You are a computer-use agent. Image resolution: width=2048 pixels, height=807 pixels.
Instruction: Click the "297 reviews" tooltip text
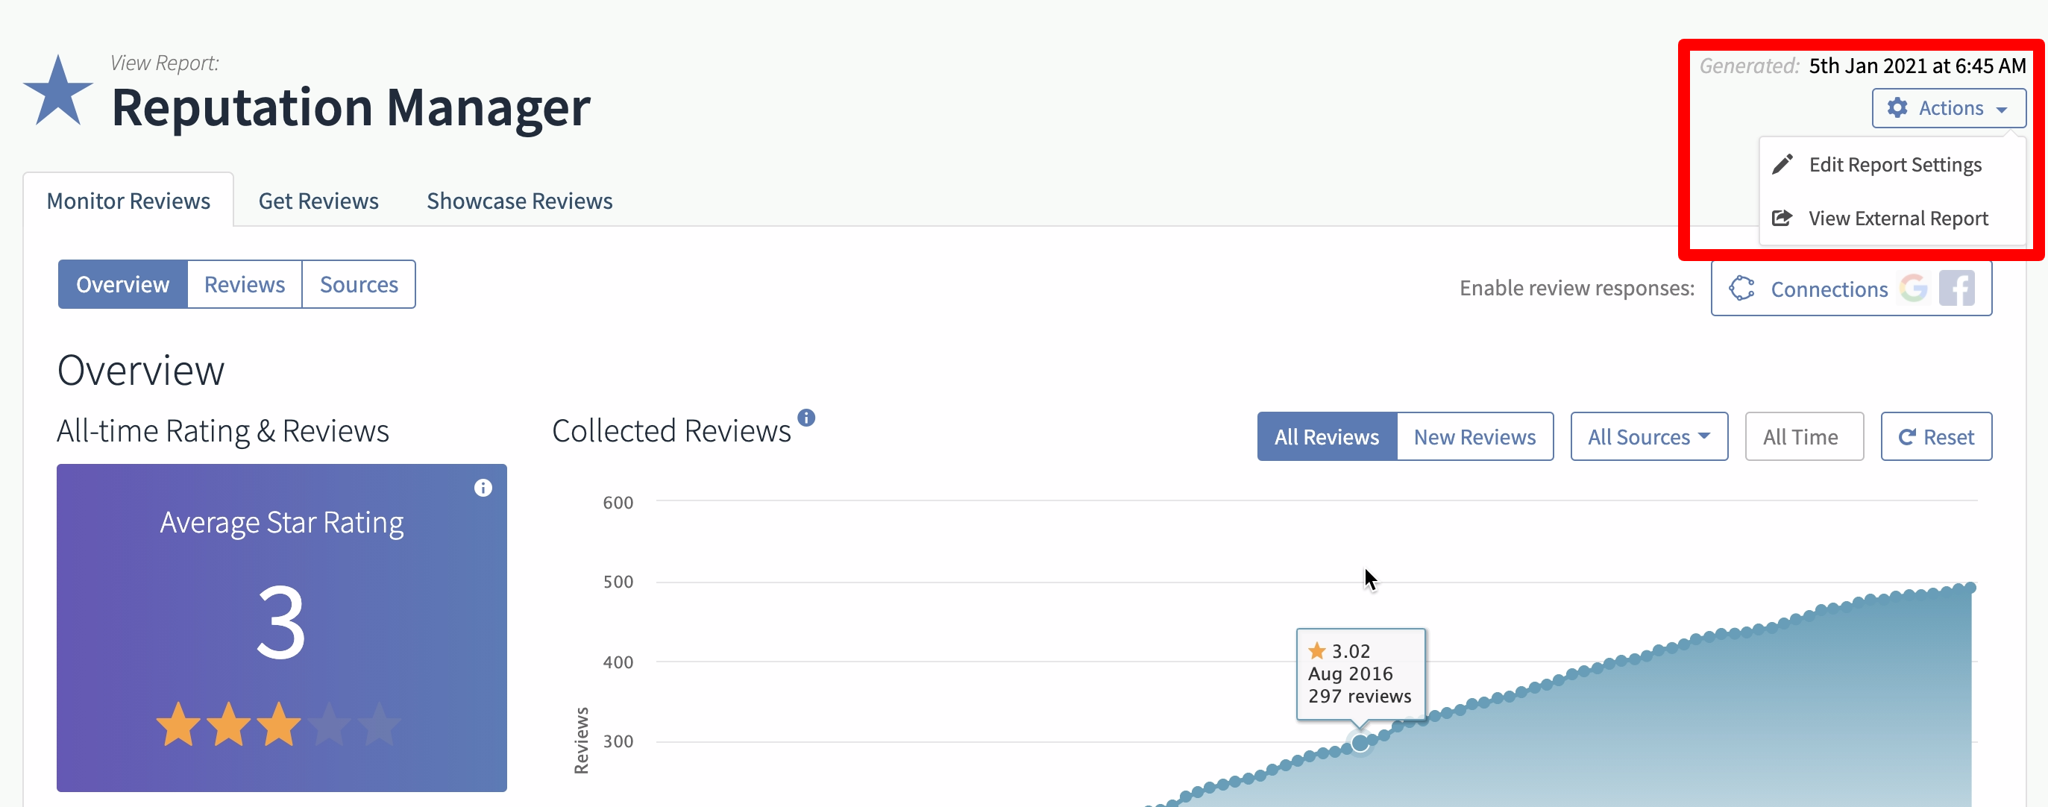(1360, 696)
